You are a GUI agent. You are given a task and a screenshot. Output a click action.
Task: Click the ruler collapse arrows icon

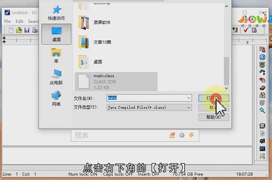4,39
